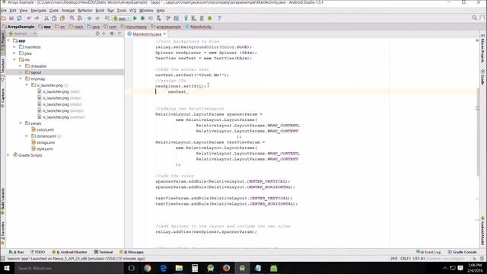Open the app run configuration dropdown

pos(122,18)
